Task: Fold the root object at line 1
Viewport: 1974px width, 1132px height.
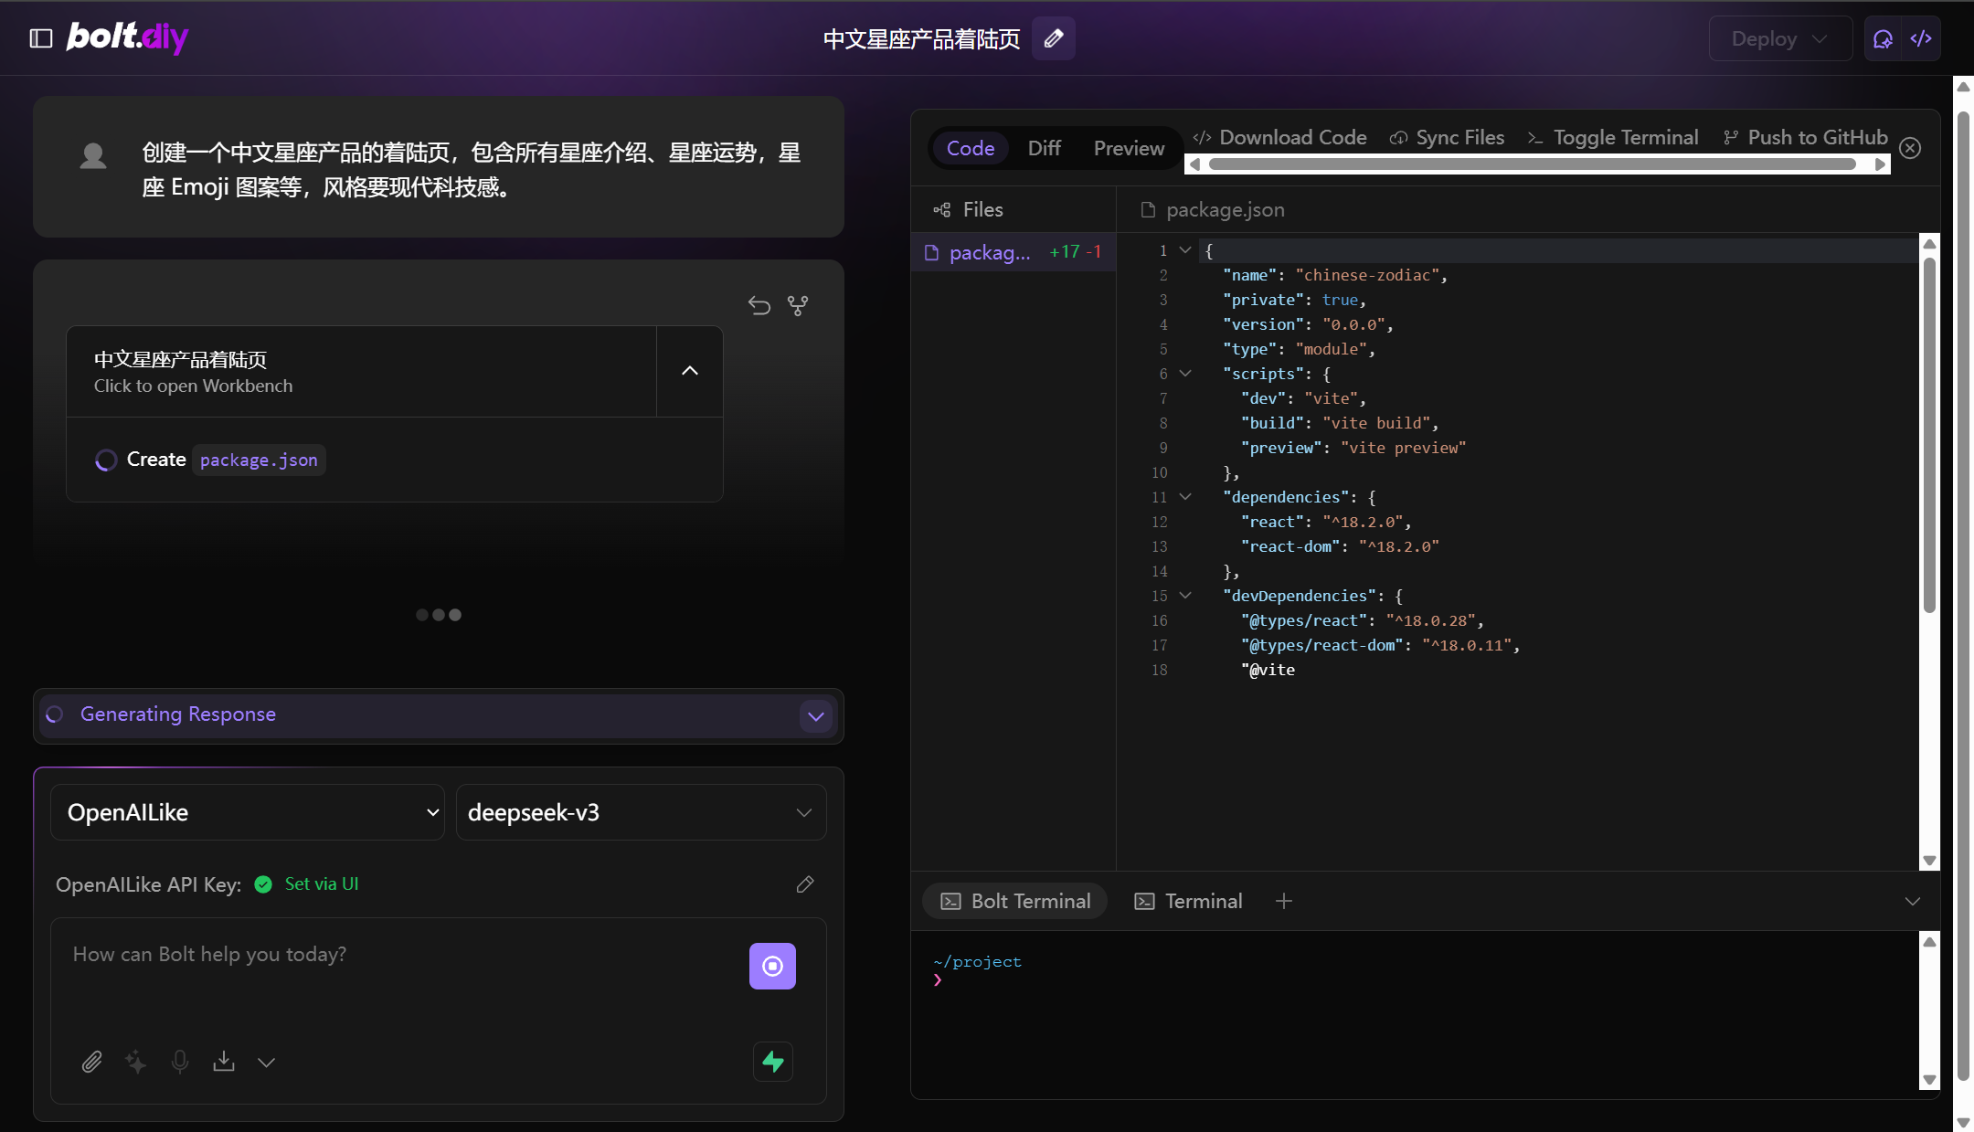Action: [x=1185, y=250]
